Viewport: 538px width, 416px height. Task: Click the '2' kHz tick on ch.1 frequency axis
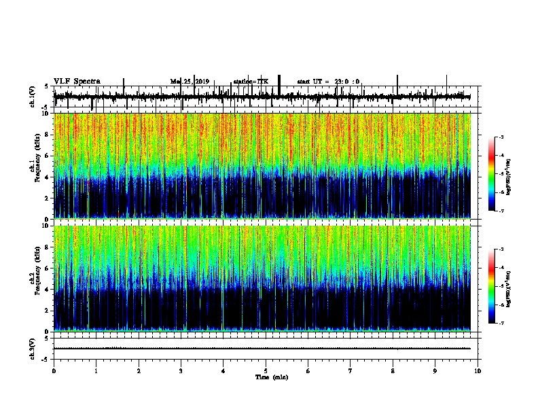pyautogui.click(x=47, y=198)
